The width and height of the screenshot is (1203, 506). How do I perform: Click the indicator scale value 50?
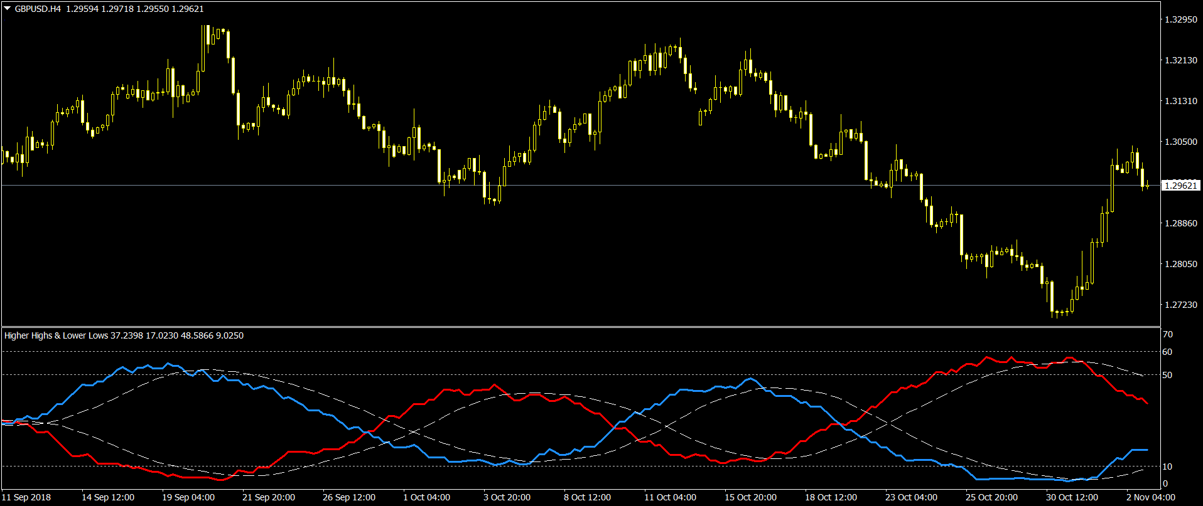tap(1167, 375)
